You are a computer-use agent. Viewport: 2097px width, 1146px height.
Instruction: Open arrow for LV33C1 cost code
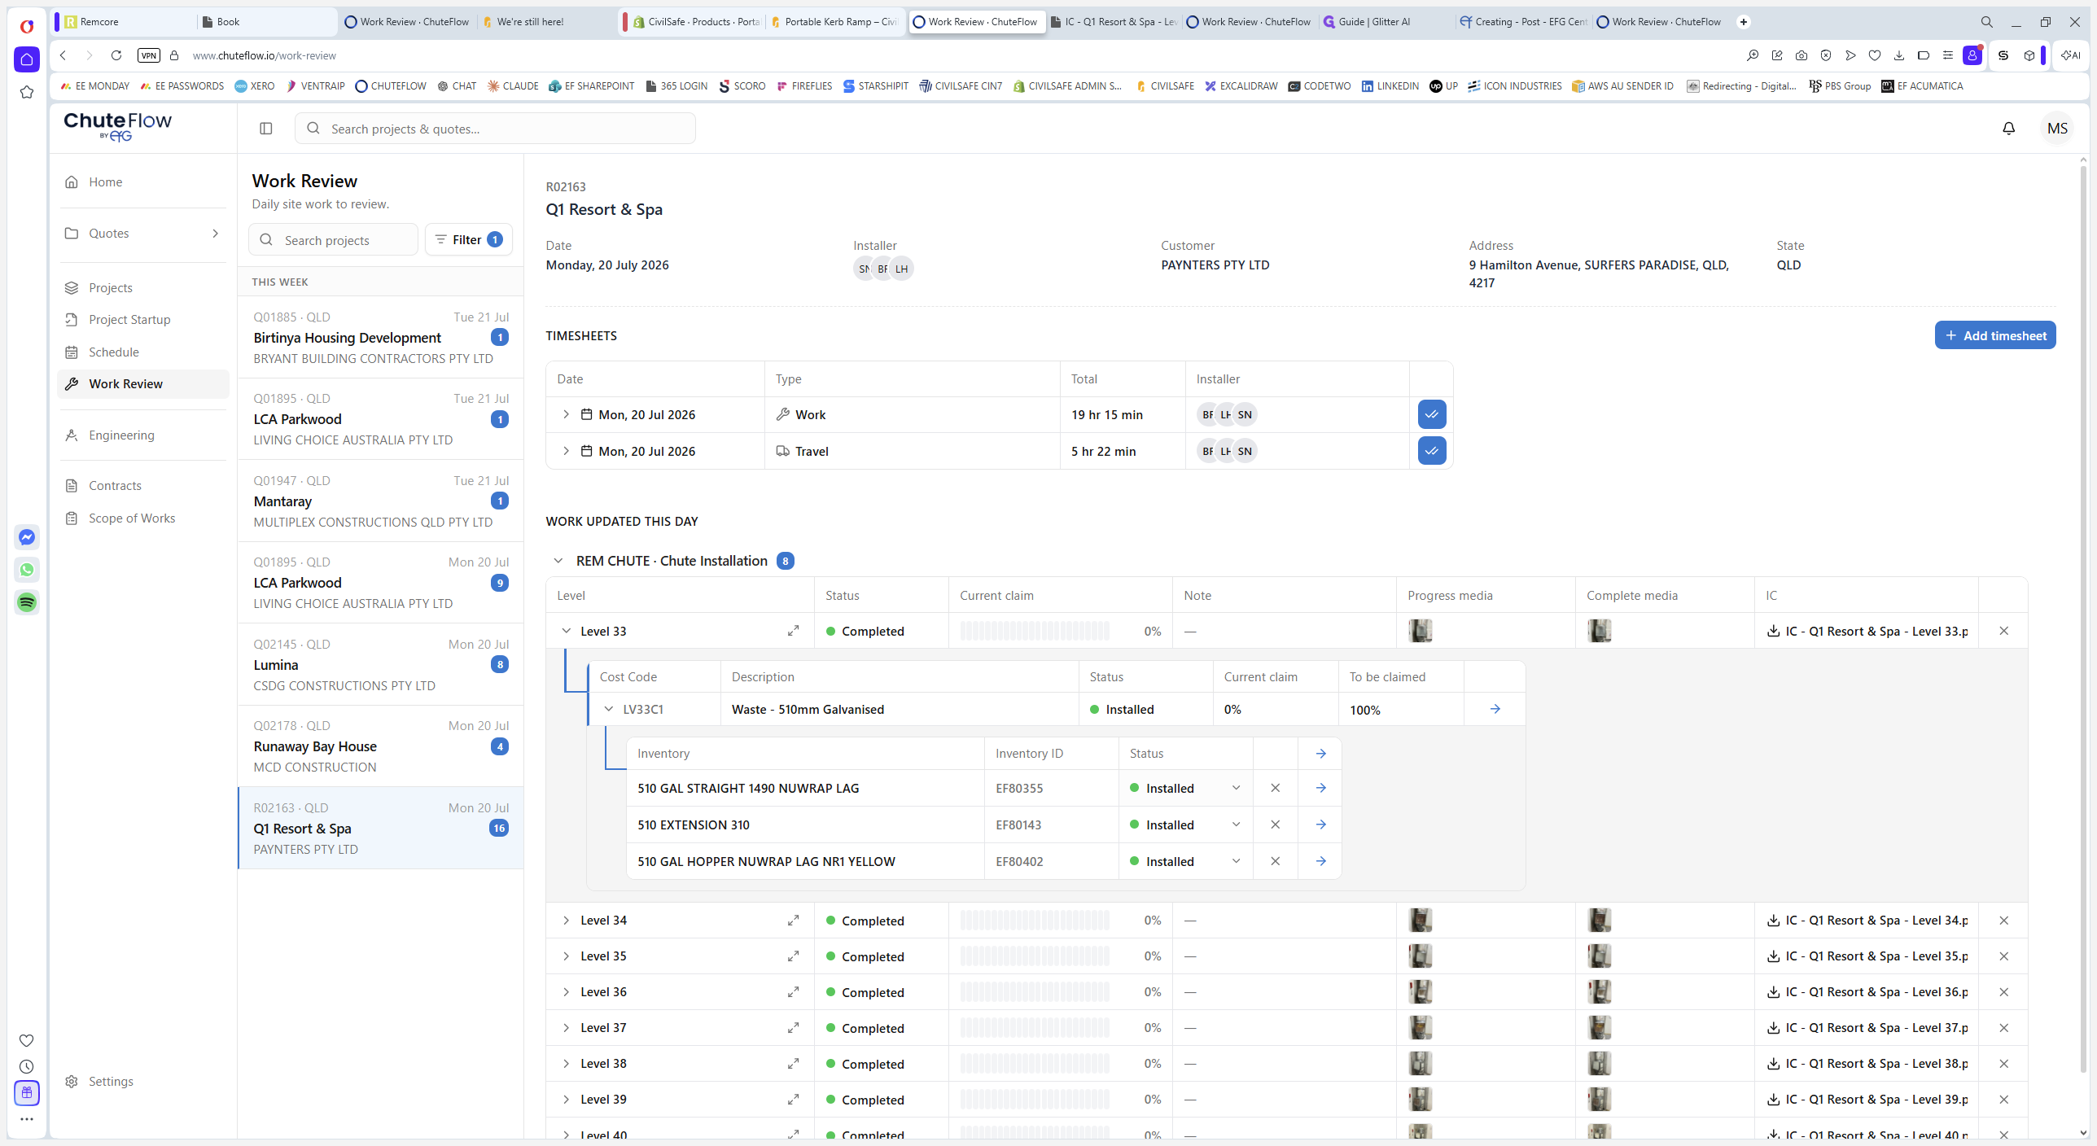pos(1495,709)
